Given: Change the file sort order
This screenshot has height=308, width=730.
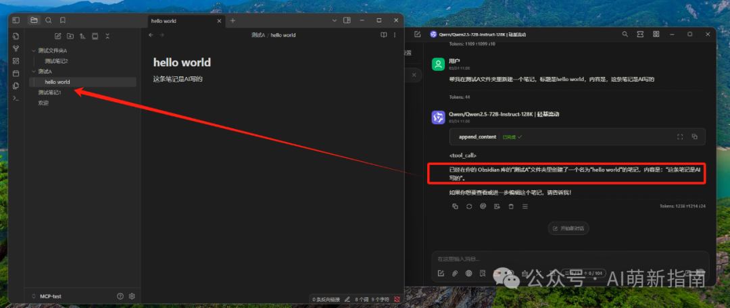Looking at the screenshot, I should 82,36.
